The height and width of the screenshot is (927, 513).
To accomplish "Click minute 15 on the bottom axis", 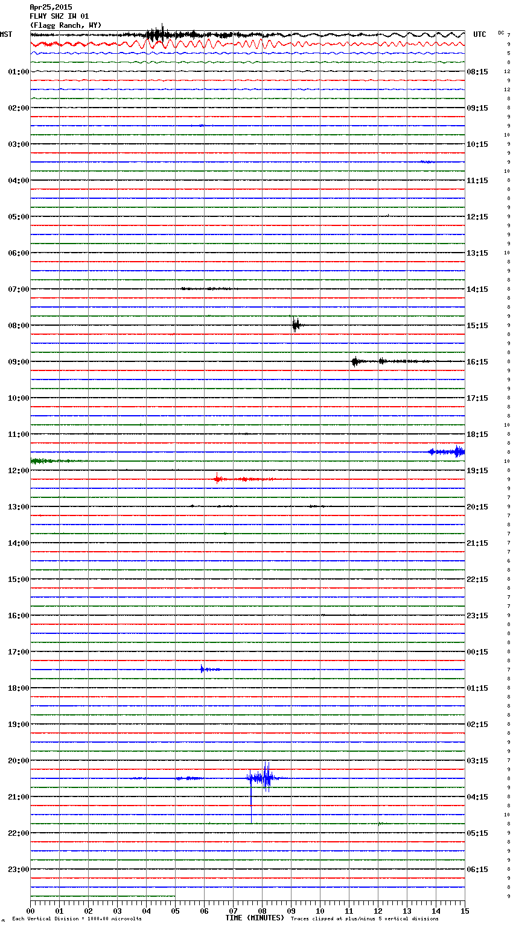I will pyautogui.click(x=465, y=911).
